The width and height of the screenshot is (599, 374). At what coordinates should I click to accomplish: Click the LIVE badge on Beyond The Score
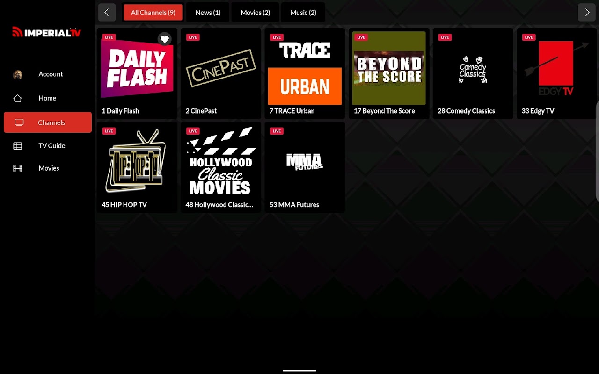(361, 37)
